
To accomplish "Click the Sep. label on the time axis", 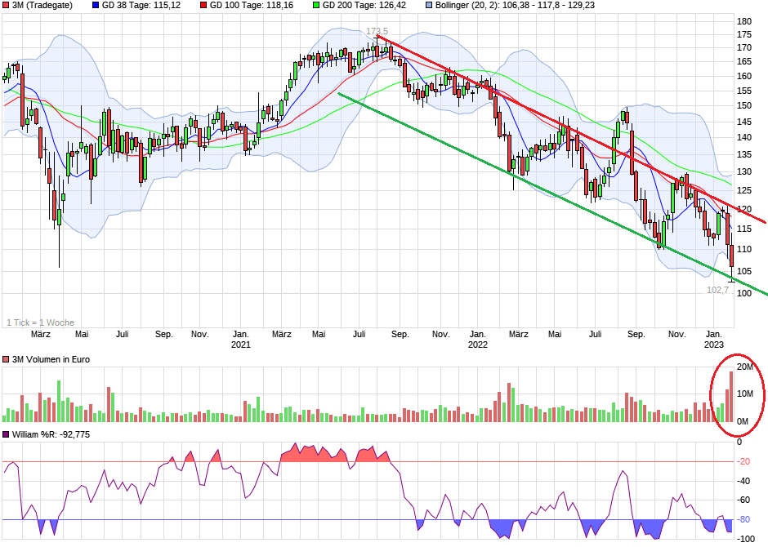I will click(163, 334).
